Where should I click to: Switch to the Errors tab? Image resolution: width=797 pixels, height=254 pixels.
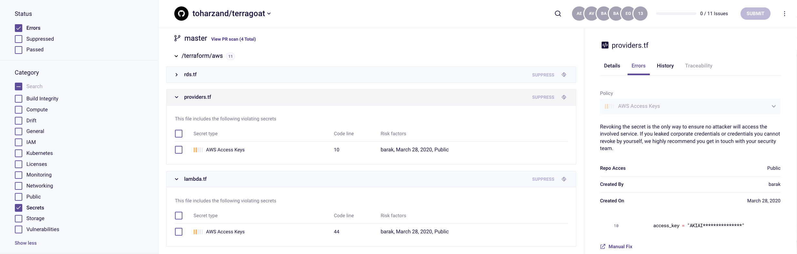639,66
